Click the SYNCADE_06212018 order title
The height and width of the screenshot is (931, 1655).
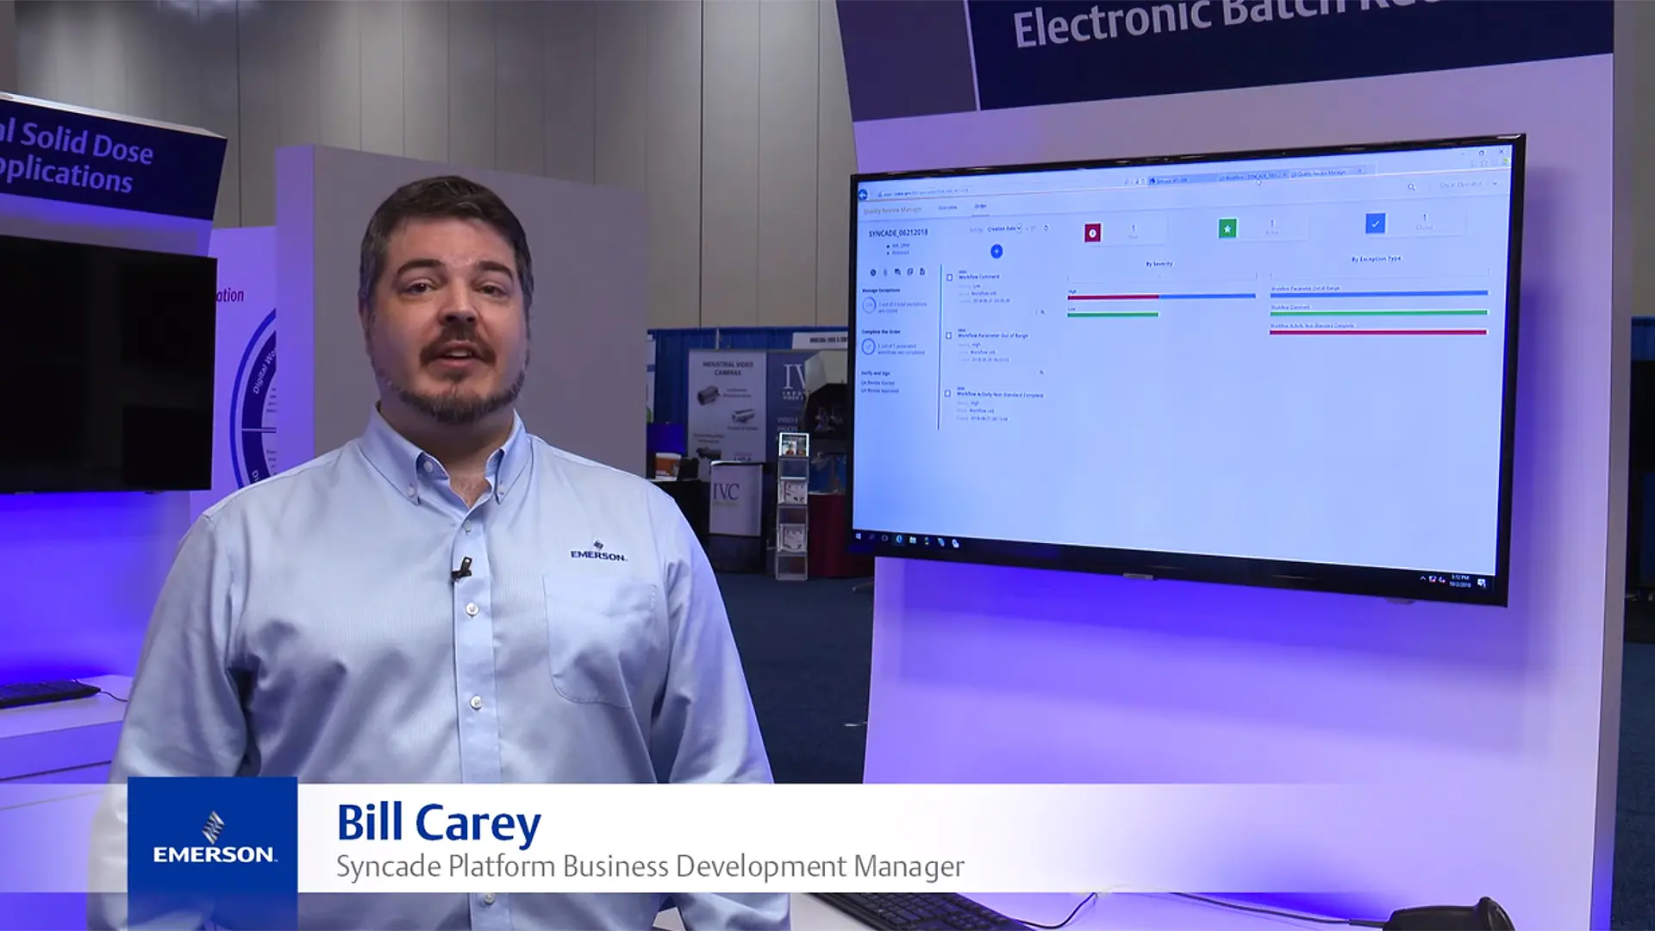897,233
